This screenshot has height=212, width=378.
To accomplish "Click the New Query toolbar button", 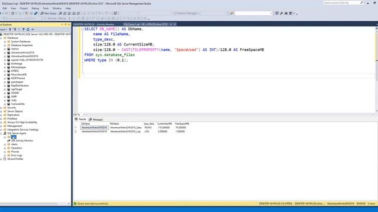I will tap(48, 13).
